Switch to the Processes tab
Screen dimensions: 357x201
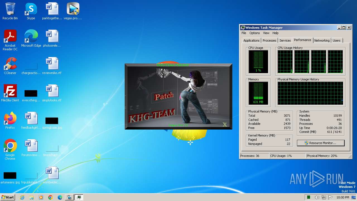(269, 40)
